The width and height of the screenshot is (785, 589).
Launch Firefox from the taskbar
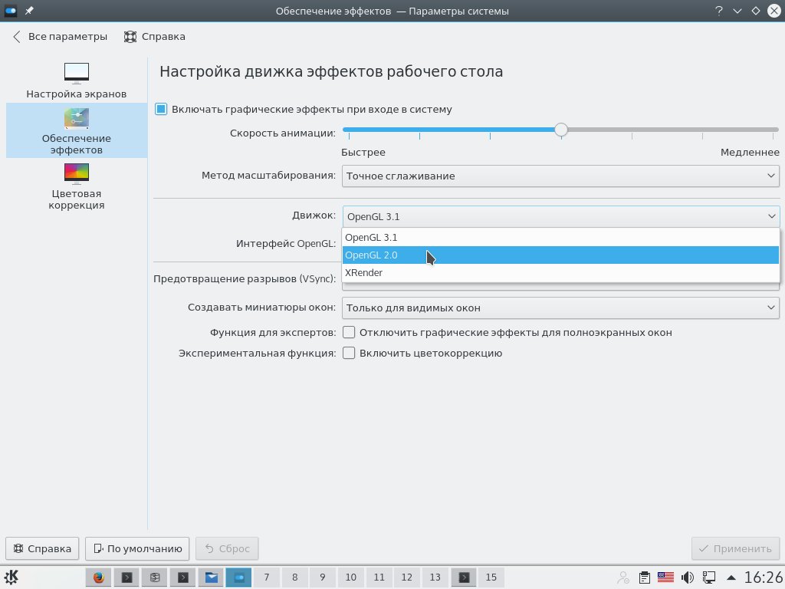[x=98, y=577]
